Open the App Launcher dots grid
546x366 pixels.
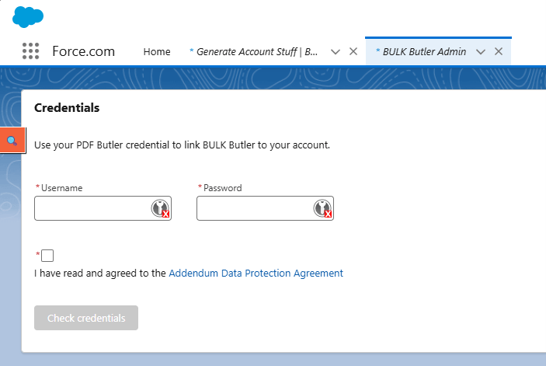coord(30,51)
